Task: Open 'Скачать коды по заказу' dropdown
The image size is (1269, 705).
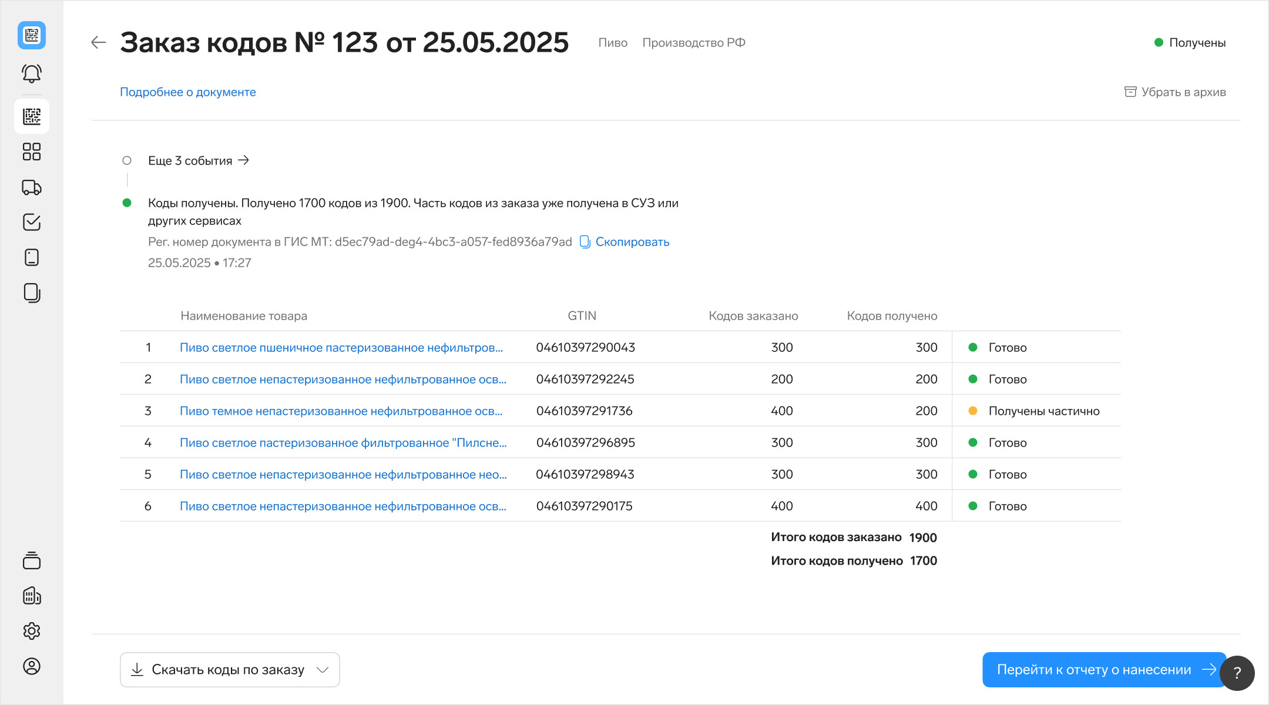Action: [230, 670]
